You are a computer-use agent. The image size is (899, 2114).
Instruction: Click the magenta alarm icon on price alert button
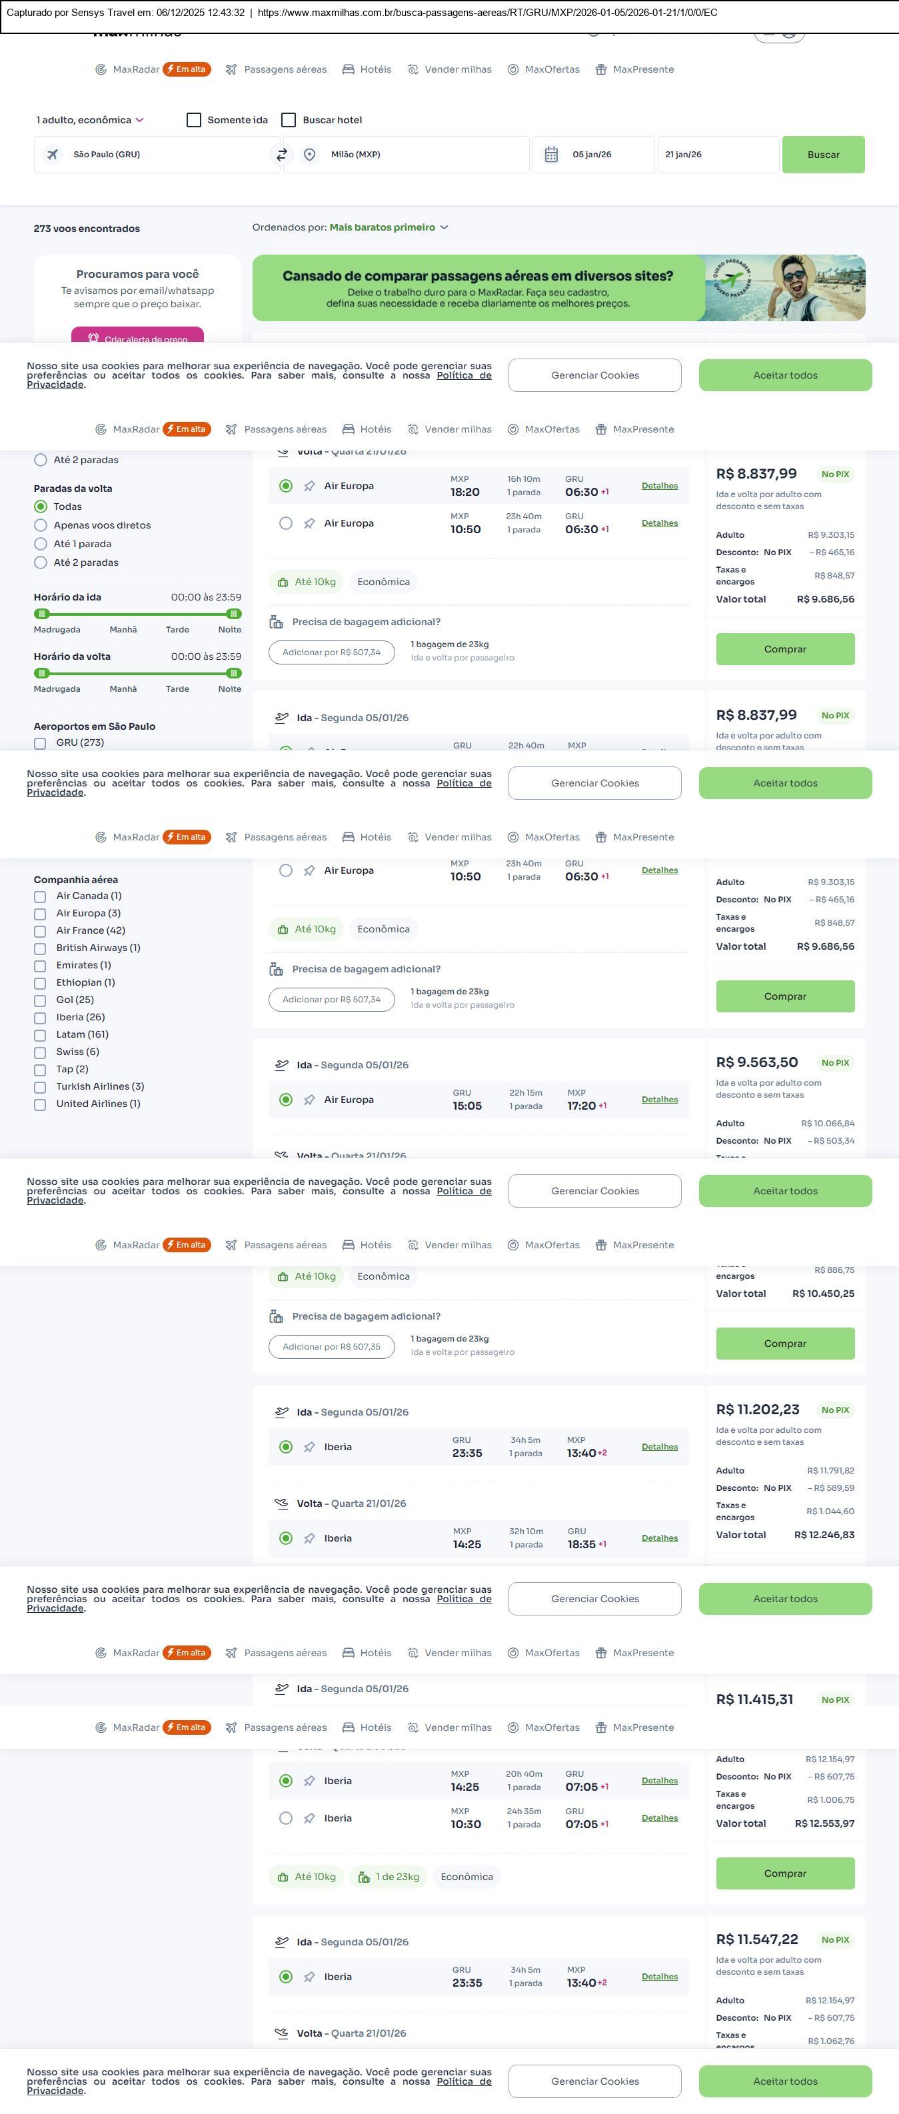(x=93, y=338)
